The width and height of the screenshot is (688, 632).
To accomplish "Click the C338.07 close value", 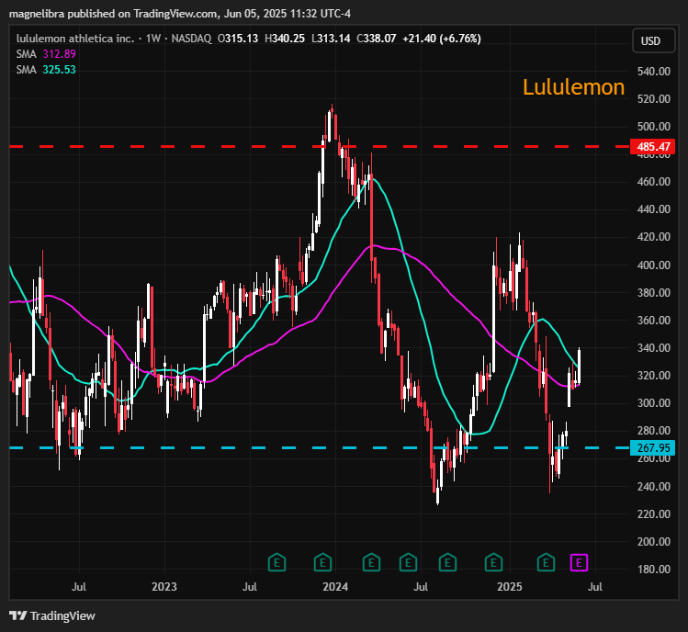I will point(376,39).
